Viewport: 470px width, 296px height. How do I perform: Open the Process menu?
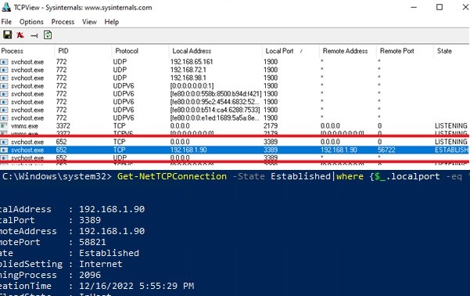(63, 22)
